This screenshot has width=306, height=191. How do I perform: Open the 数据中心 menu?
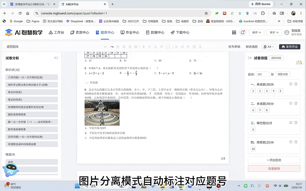(x=155, y=33)
